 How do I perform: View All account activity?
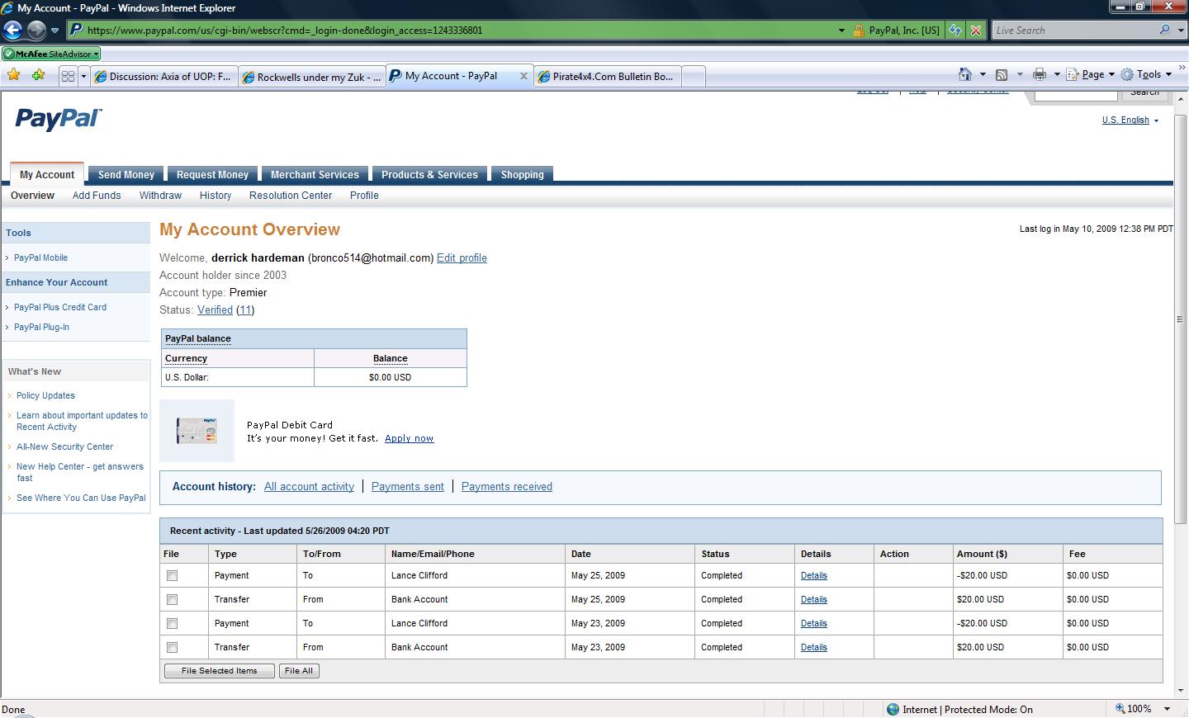pos(309,487)
